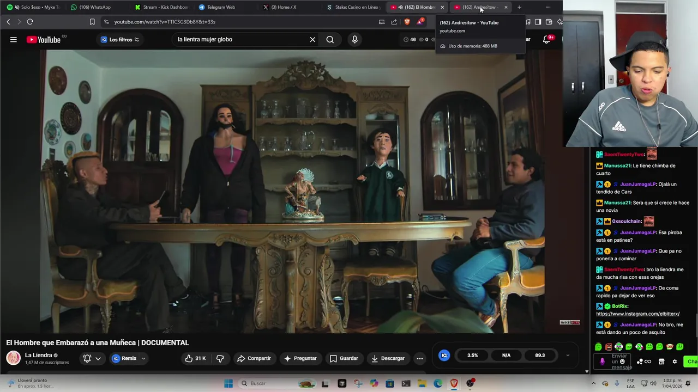This screenshot has width=698, height=392.
Task: Click the Preguntar ask button
Action: [x=300, y=358]
